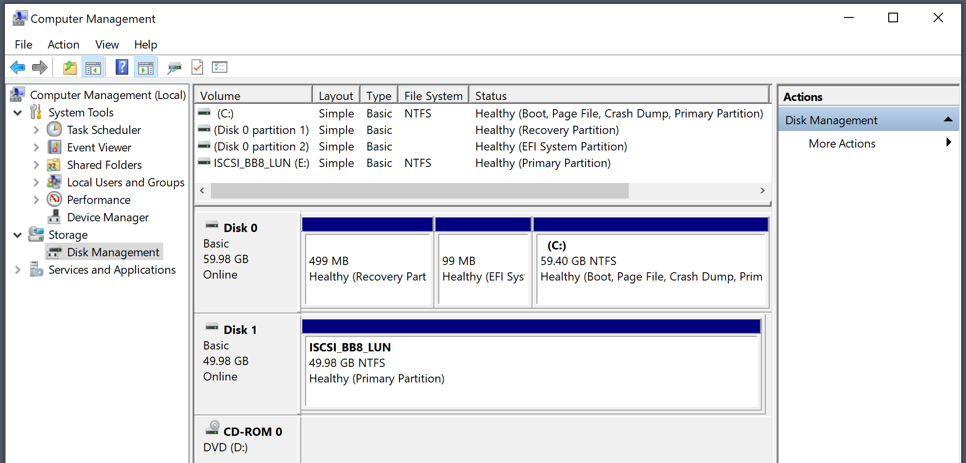Image resolution: width=966 pixels, height=463 pixels.
Task: Expand the Event Viewer node
Action: click(36, 148)
